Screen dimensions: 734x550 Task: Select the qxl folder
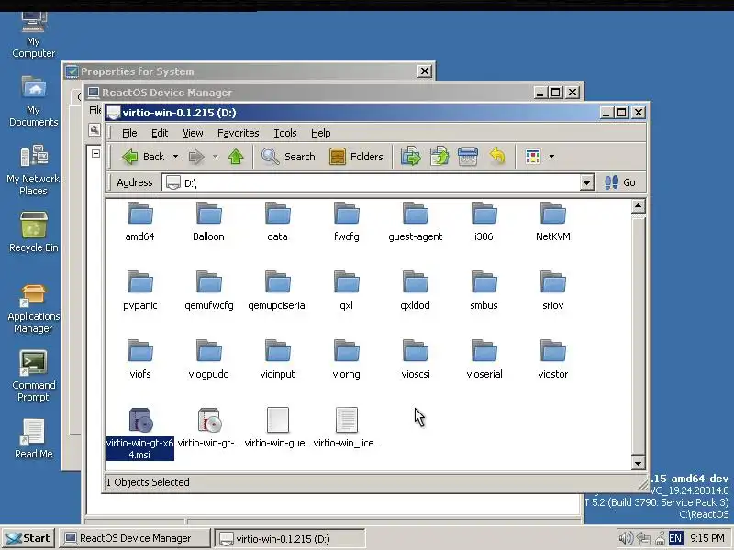tap(347, 290)
